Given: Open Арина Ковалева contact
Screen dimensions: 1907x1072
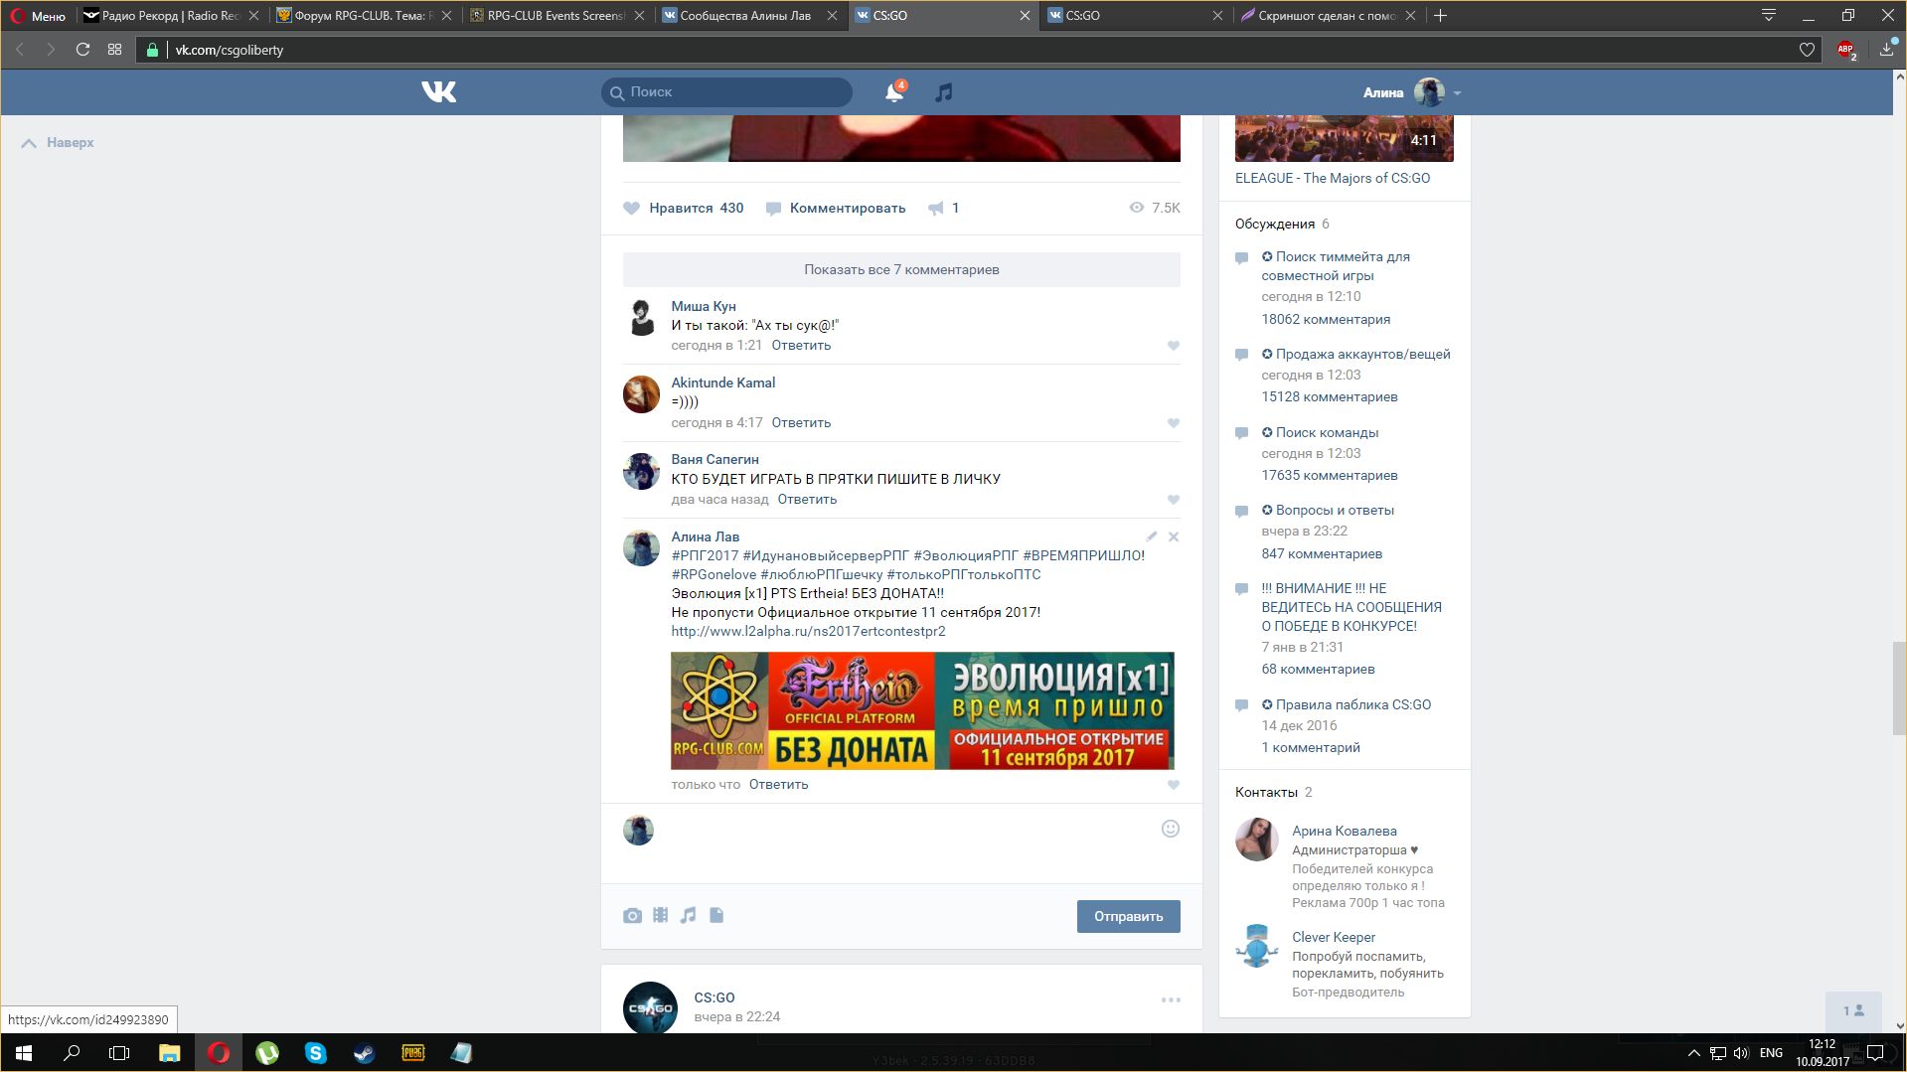Looking at the screenshot, I should tap(1344, 831).
